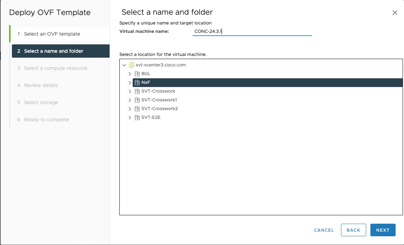Select the BGL location label
Screen dimensions: 404x245
coord(146,74)
